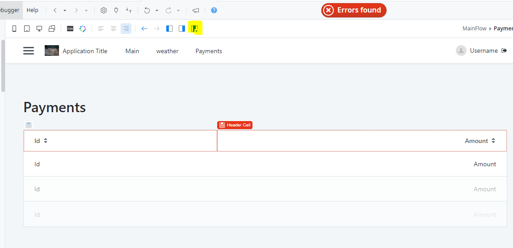Expand the redo history dropdown
Screen dimensions: 513x248
pos(178,10)
